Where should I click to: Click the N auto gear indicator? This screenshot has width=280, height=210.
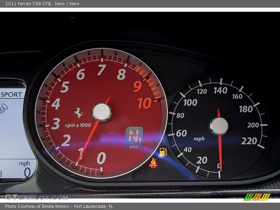[134, 138]
